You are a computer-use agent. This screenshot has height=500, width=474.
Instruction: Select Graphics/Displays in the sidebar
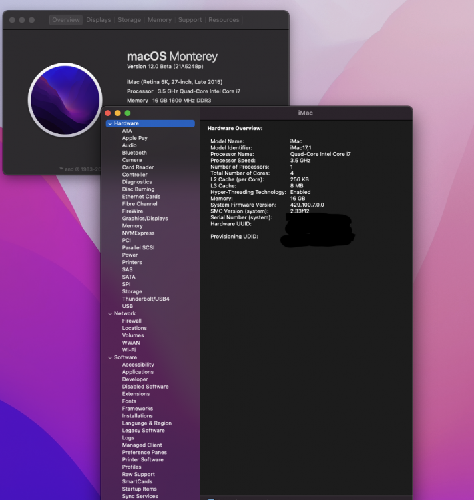pos(145,219)
